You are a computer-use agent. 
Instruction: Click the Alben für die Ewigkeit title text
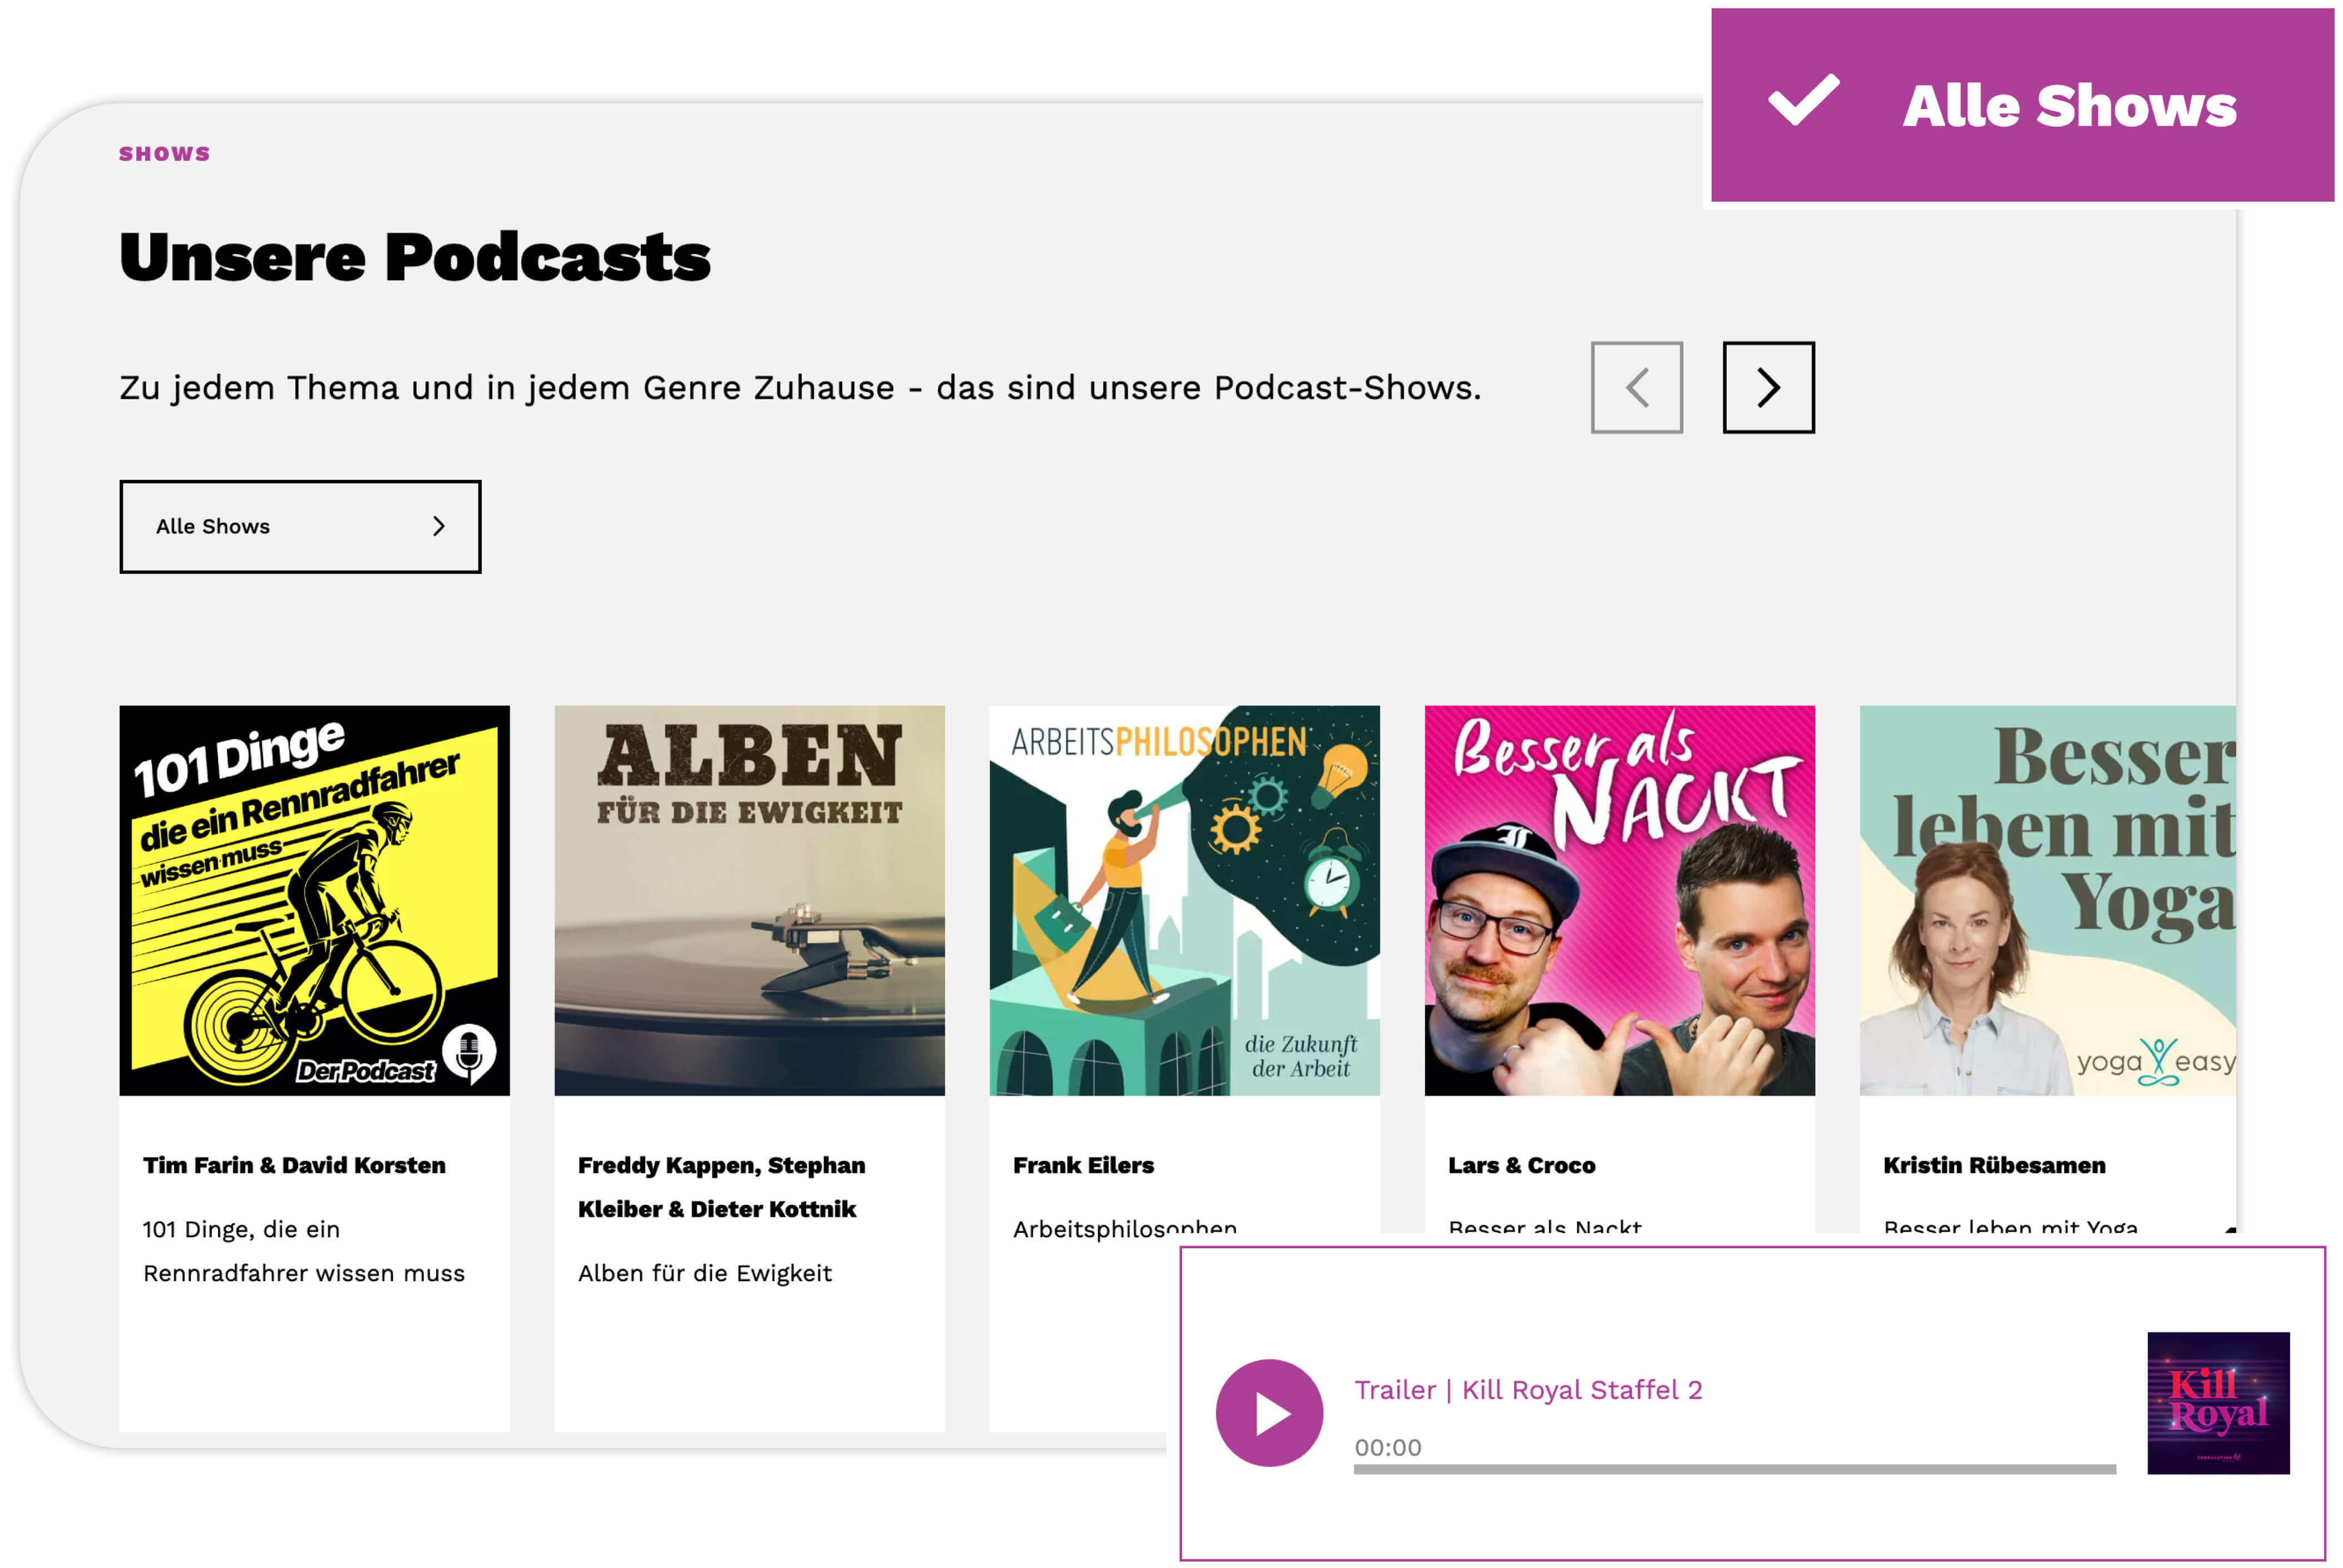tap(704, 1273)
